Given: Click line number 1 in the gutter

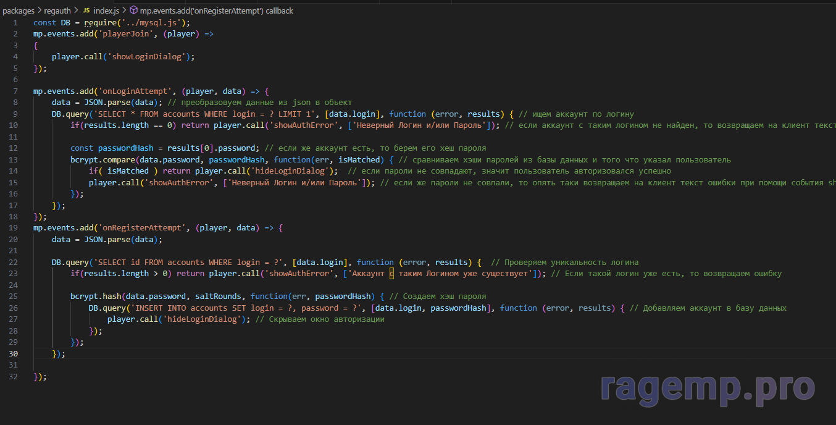Looking at the screenshot, I should pos(15,22).
